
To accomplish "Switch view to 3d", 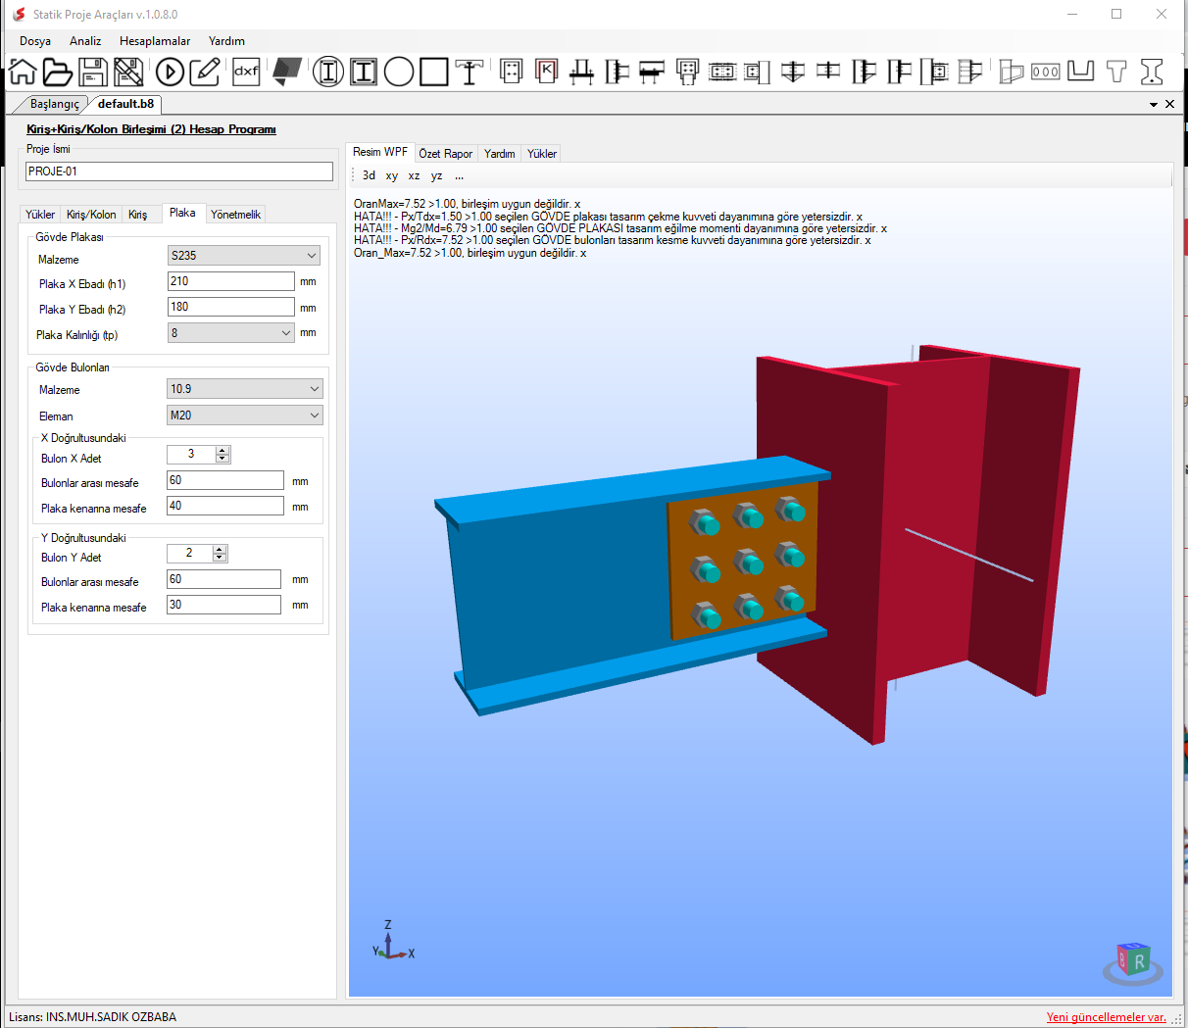I will [369, 175].
